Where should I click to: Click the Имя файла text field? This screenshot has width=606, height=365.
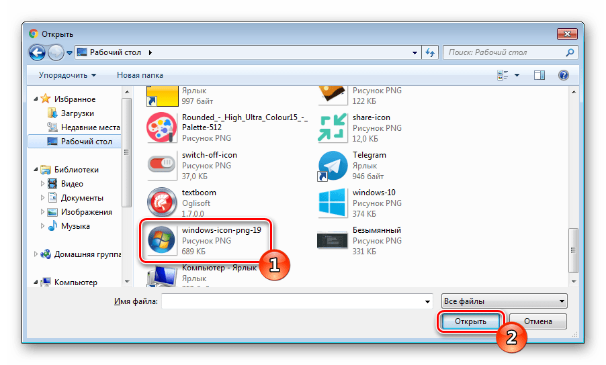[x=292, y=301]
